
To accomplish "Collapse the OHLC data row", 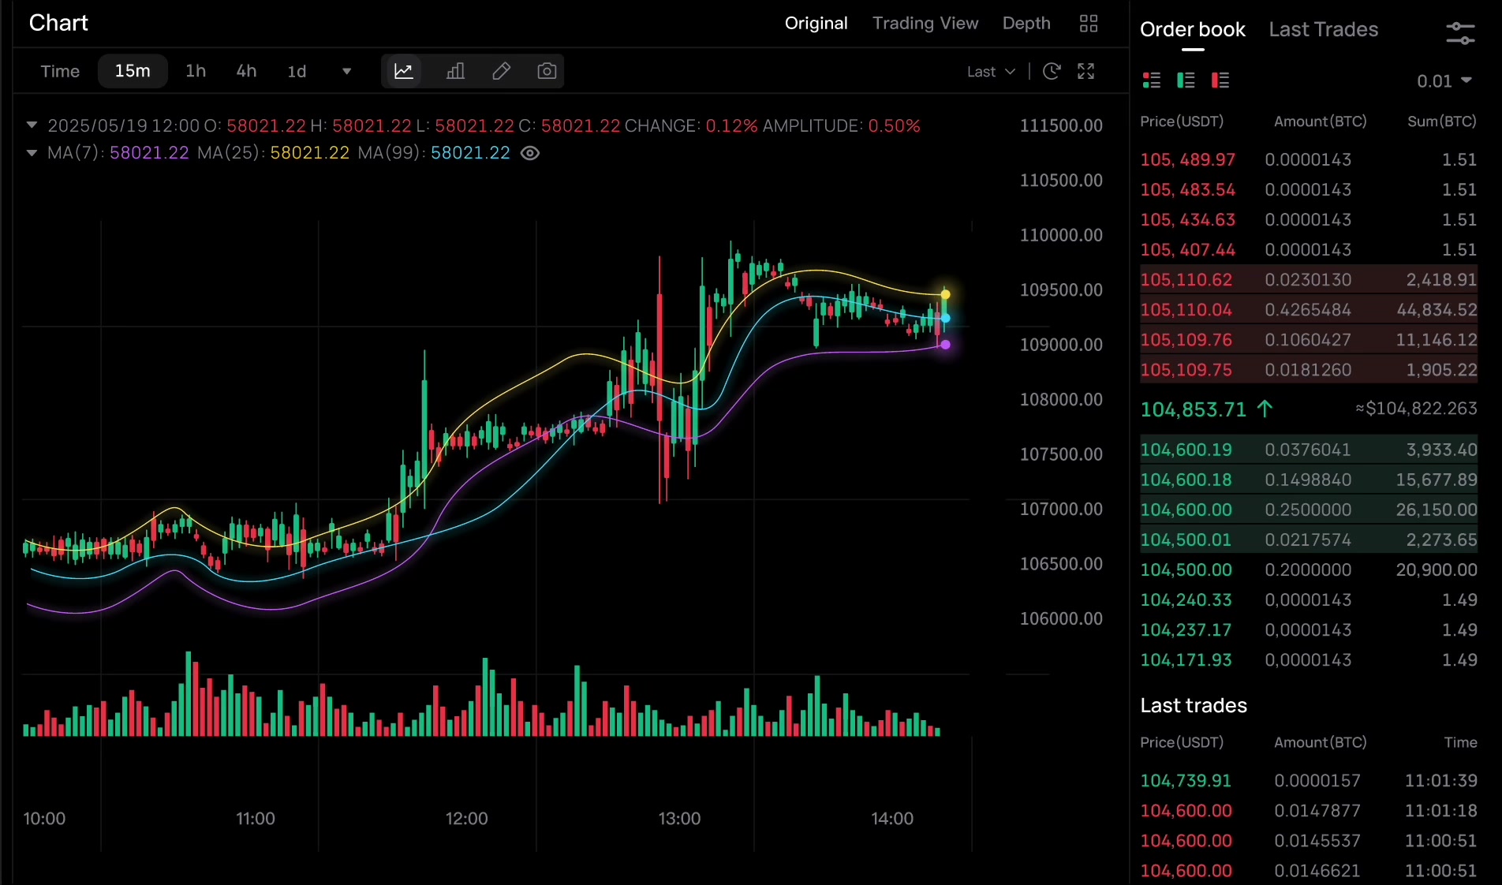I will [32, 125].
